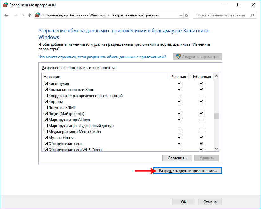The width and height of the screenshot is (261, 209).
Task: Click the Удалить button
Action: pos(206,158)
